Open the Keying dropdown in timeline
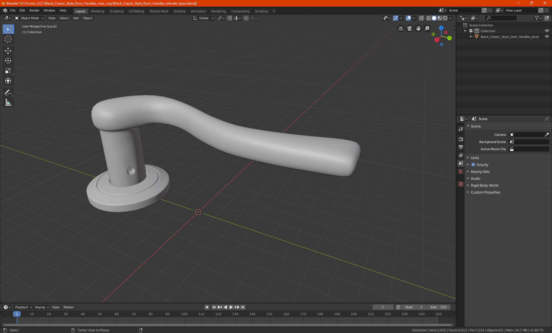 [x=42, y=307]
